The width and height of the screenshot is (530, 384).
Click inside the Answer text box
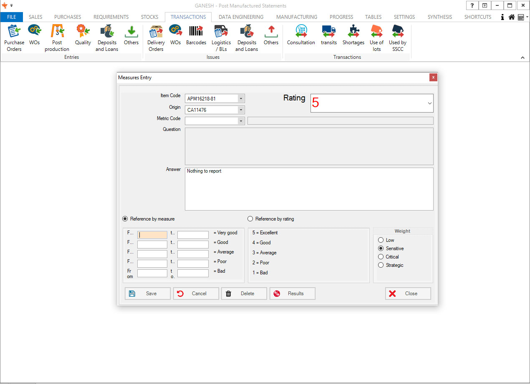pos(309,189)
